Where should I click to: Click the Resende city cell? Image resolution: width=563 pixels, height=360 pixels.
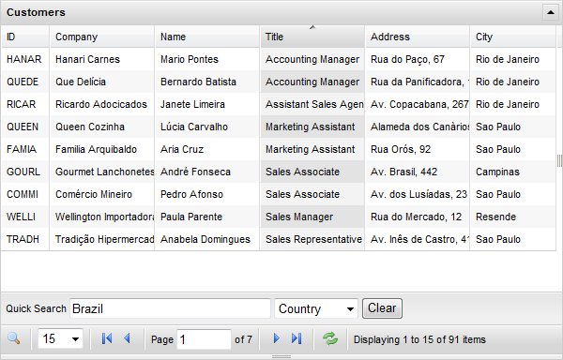[x=513, y=217]
